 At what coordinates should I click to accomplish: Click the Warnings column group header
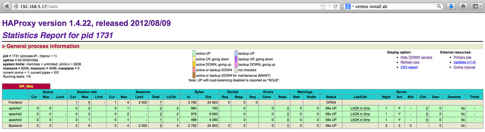305,92
